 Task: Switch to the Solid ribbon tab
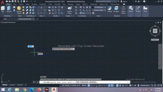pos(15,4)
